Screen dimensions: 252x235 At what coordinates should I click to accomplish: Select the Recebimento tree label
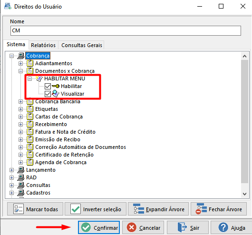click(51, 124)
